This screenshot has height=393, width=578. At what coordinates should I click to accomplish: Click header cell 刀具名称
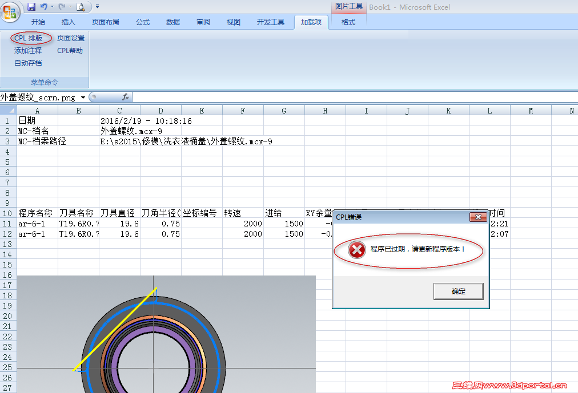(78, 213)
